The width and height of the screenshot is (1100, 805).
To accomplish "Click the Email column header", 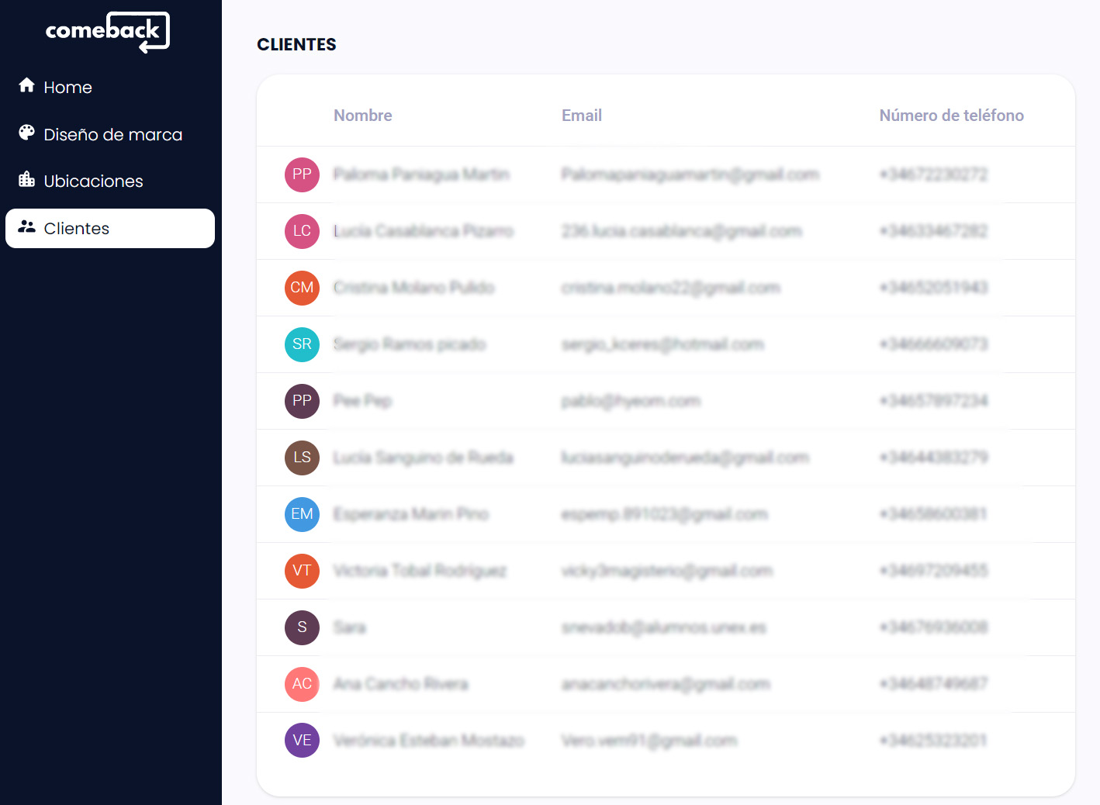I will click(x=581, y=115).
